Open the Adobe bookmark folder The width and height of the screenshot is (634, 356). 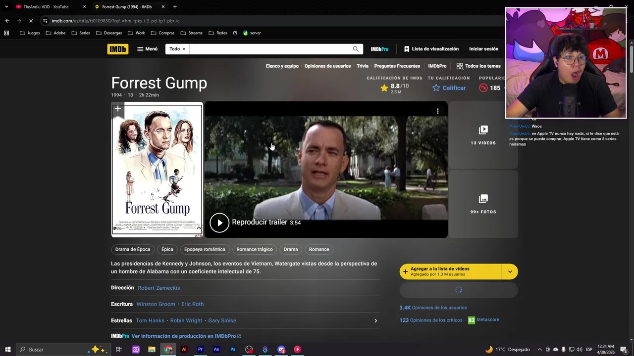55,33
